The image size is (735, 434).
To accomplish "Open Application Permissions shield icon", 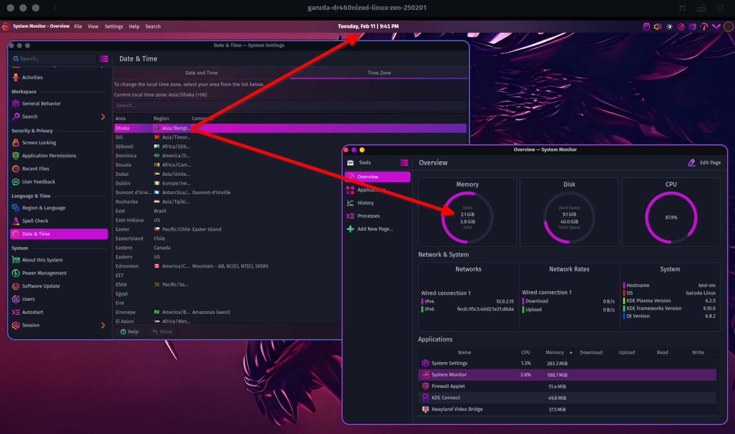I will 16,156.
